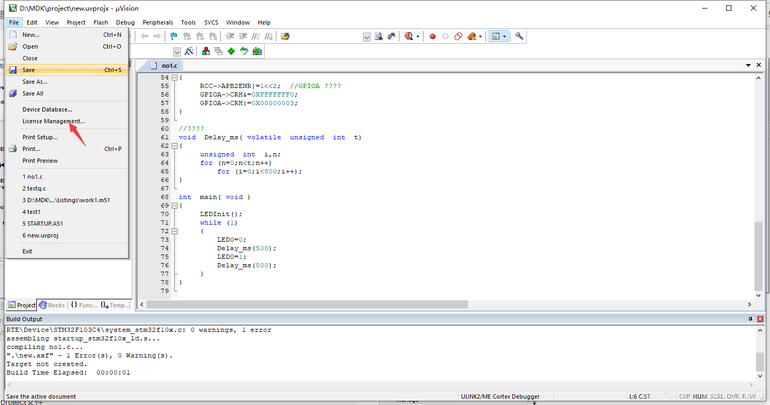770x405 pixels.
Task: Open Device Database... entry
Action: [x=67, y=109]
